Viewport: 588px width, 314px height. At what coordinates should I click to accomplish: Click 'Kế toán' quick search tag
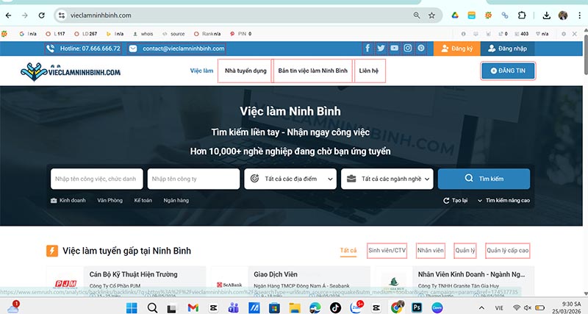tap(143, 200)
